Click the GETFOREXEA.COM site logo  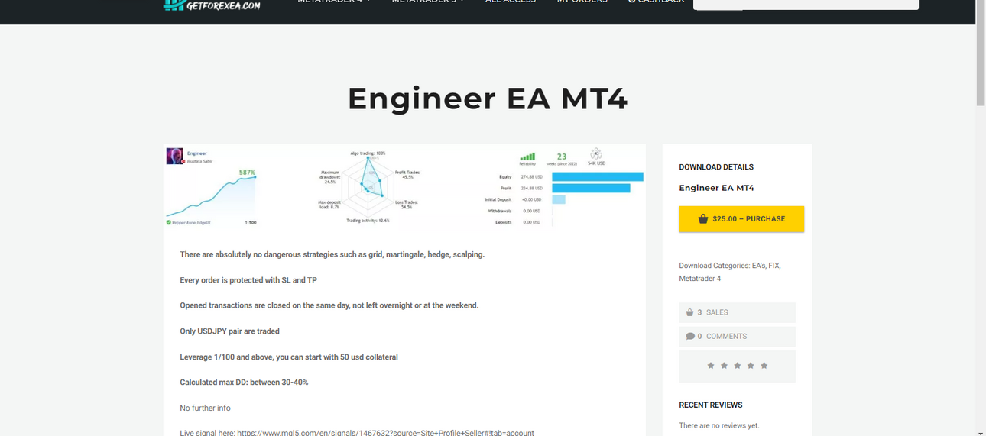pyautogui.click(x=212, y=5)
